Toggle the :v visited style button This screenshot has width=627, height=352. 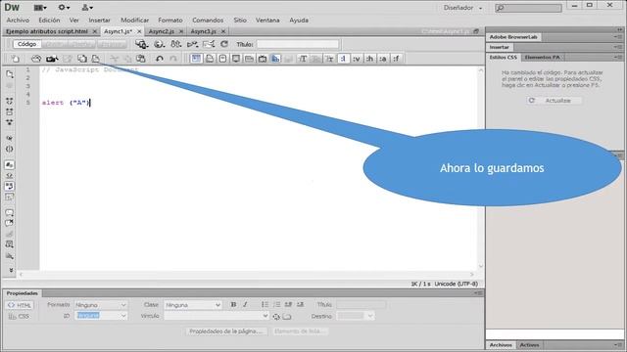(357, 59)
